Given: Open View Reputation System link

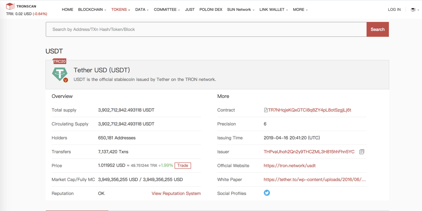Looking at the screenshot, I should point(176,193).
